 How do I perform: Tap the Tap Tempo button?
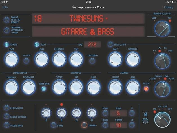[x=92, y=61]
